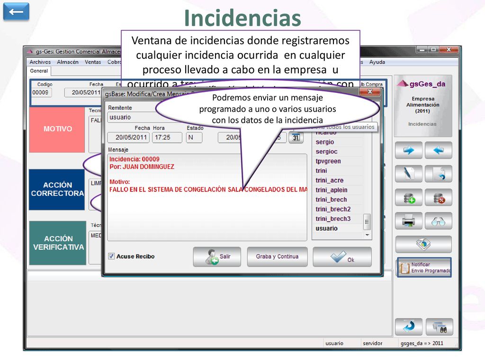Click Notificar Envio Programado button
This screenshot has height=364, width=485.
tap(424, 267)
